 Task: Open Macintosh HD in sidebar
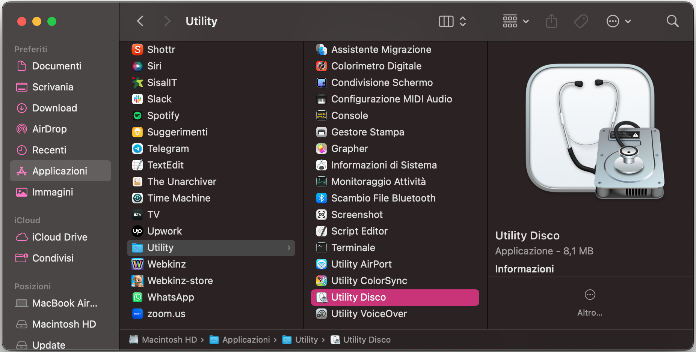(60, 324)
